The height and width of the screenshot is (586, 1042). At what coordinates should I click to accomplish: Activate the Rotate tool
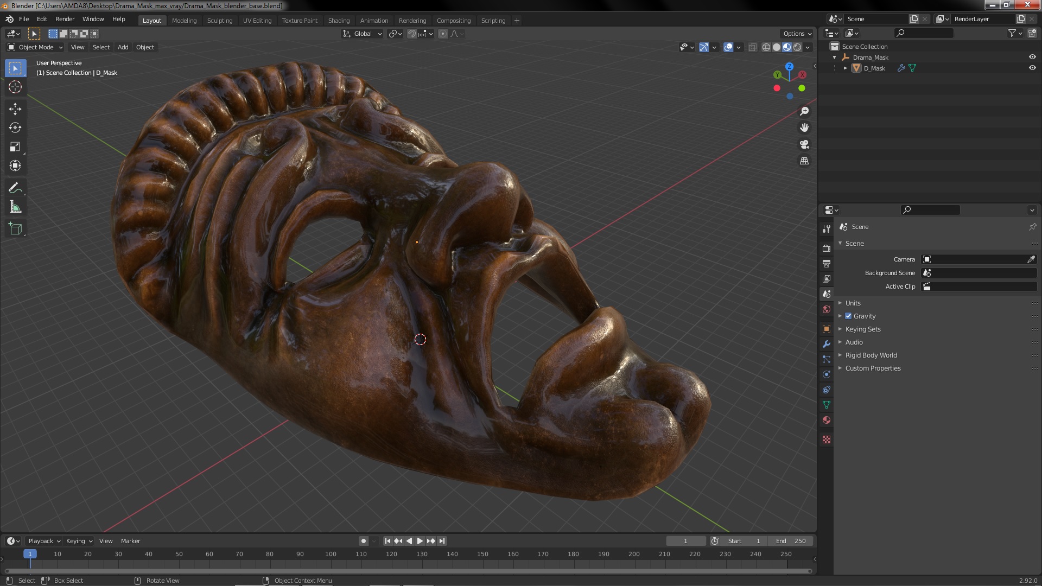(x=15, y=128)
